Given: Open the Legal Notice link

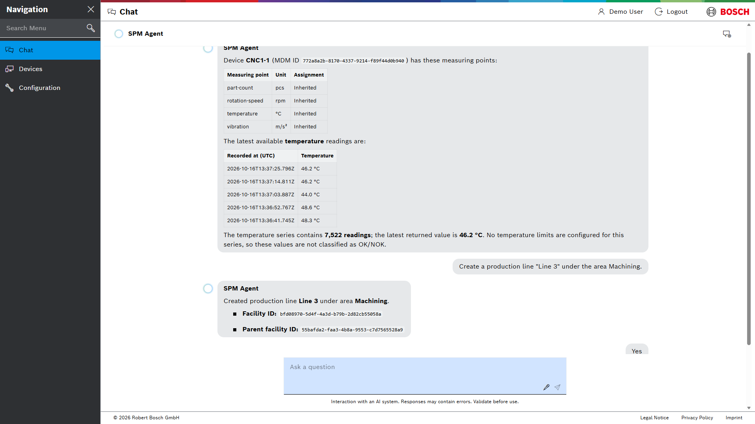Looking at the screenshot, I should (x=654, y=418).
